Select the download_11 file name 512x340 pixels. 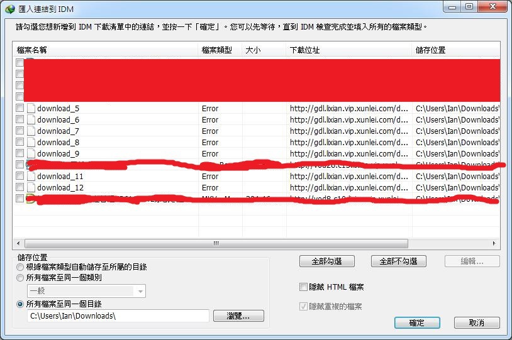pos(60,176)
